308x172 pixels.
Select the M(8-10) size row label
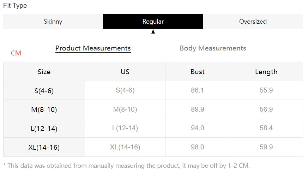(x=44, y=109)
